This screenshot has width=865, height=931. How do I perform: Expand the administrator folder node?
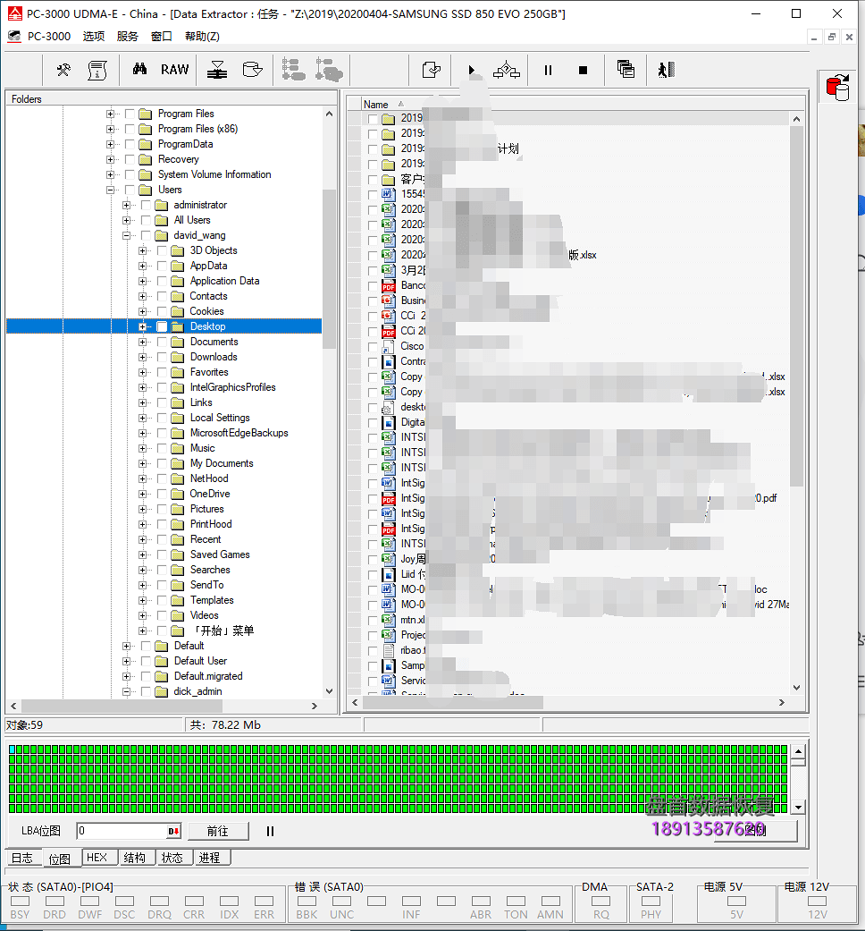pyautogui.click(x=126, y=205)
